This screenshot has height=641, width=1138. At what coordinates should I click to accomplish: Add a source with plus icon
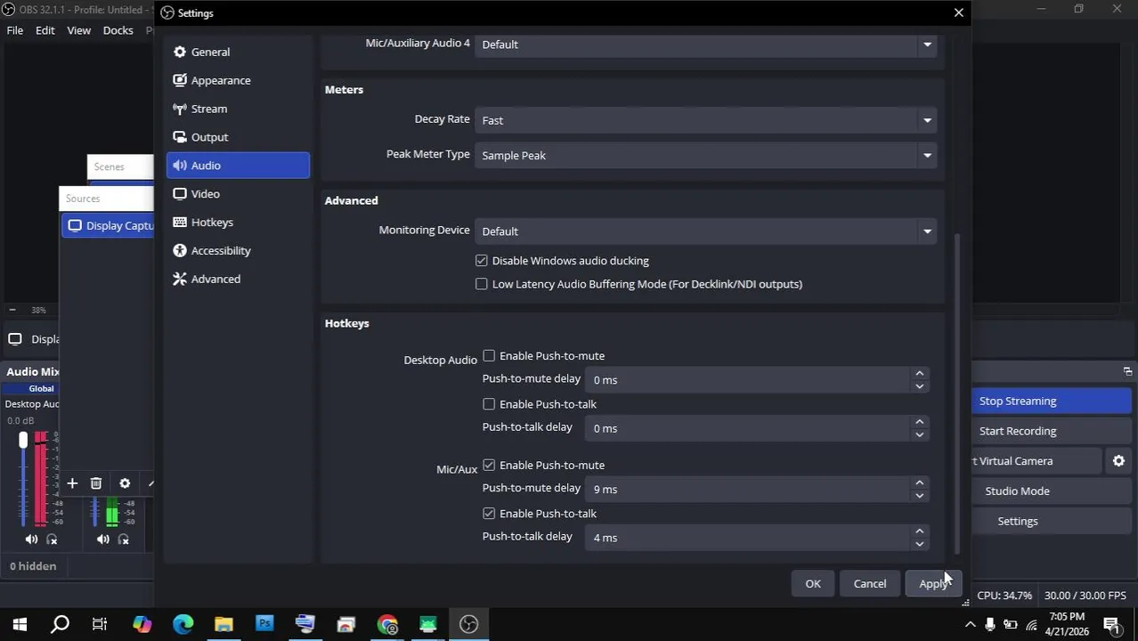[72, 483]
